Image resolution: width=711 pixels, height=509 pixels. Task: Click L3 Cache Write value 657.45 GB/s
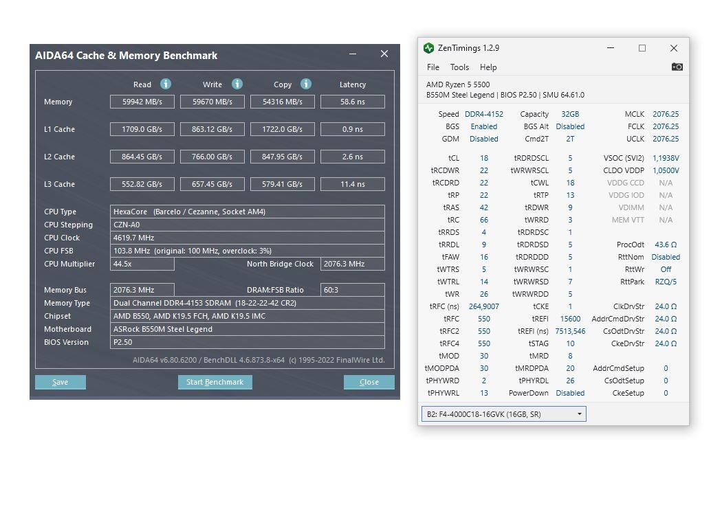[212, 184]
